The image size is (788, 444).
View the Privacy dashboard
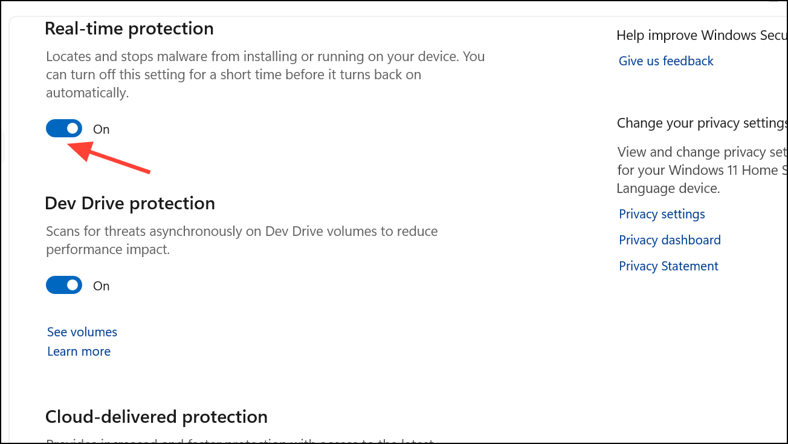tap(670, 240)
